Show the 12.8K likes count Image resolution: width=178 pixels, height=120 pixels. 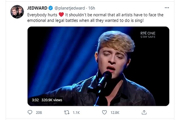tap(115, 112)
